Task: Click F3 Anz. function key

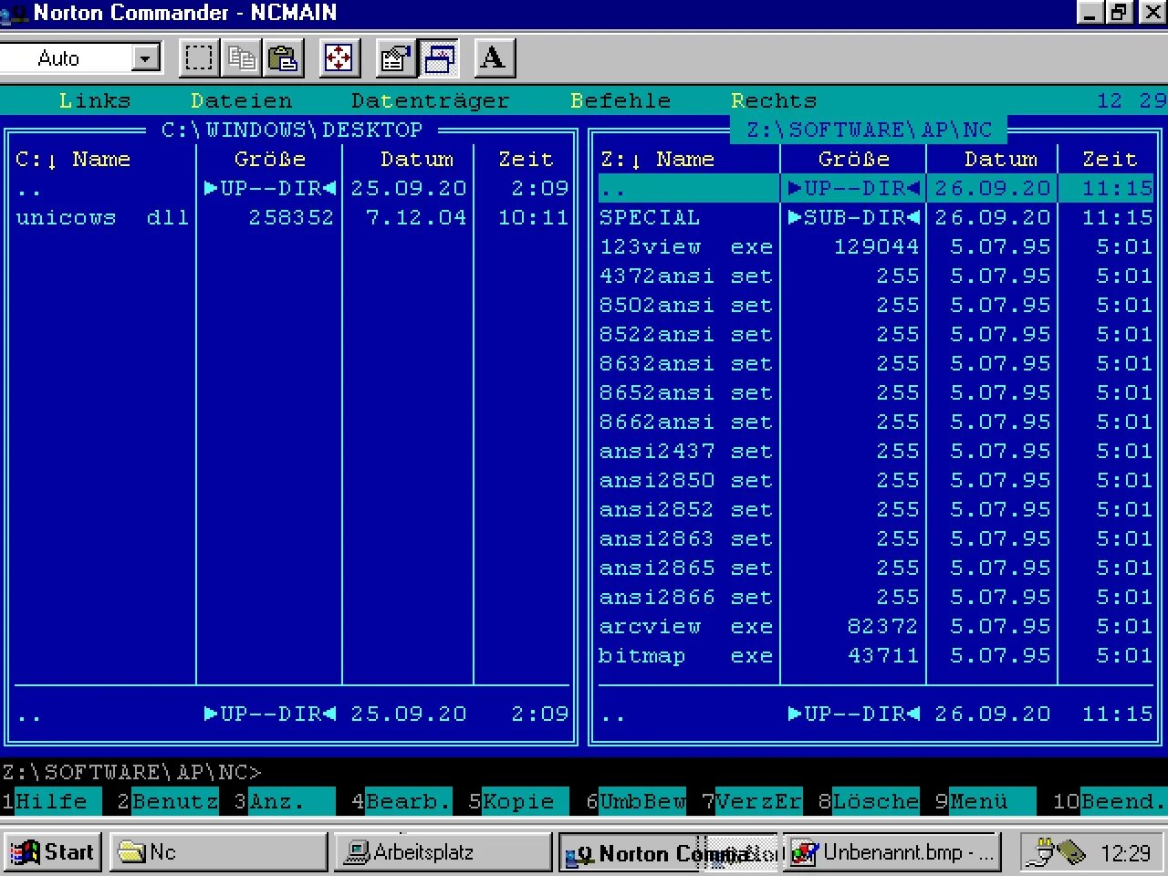Action: click(x=285, y=801)
